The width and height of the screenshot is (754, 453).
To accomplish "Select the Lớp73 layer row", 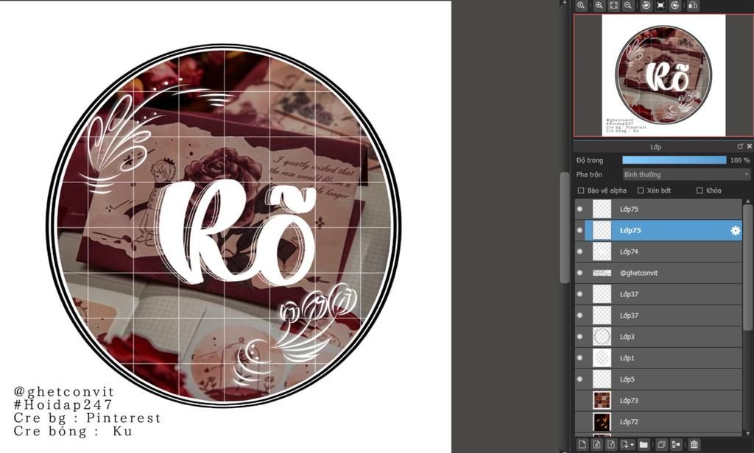I will (x=659, y=400).
